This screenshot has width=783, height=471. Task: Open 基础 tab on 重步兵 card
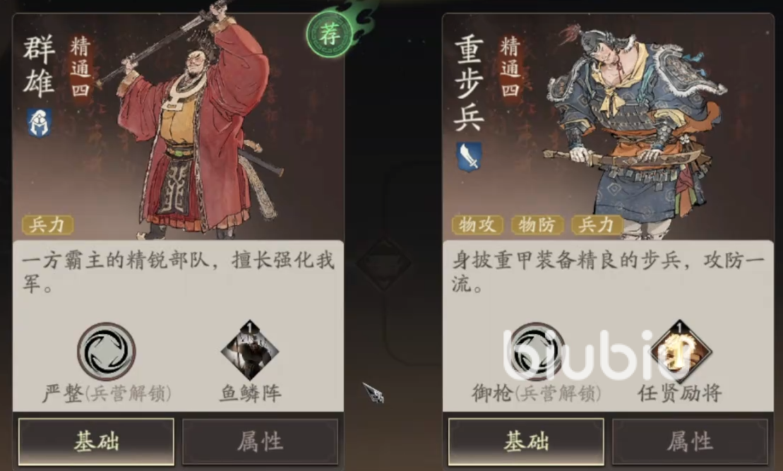[526, 441]
